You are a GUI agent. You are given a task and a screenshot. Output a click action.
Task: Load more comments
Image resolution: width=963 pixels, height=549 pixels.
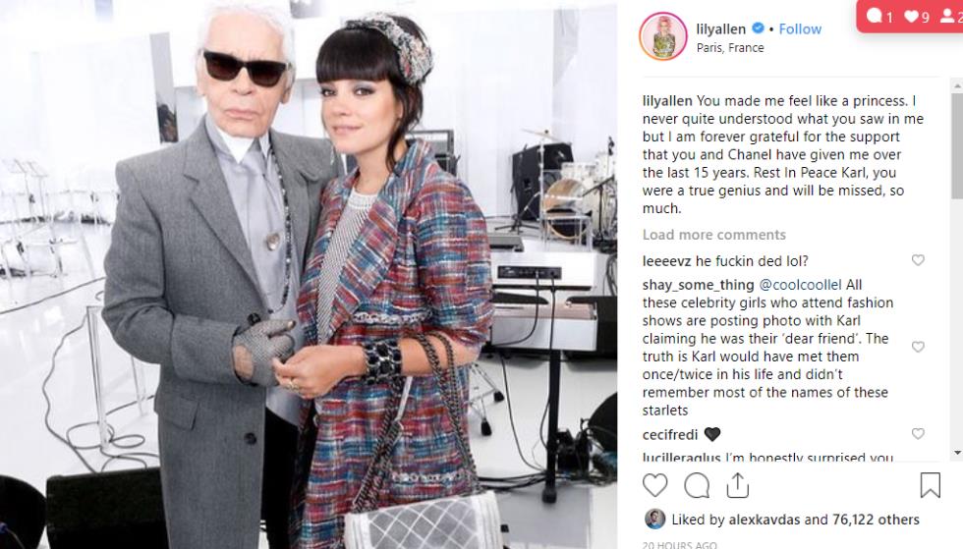coord(713,235)
